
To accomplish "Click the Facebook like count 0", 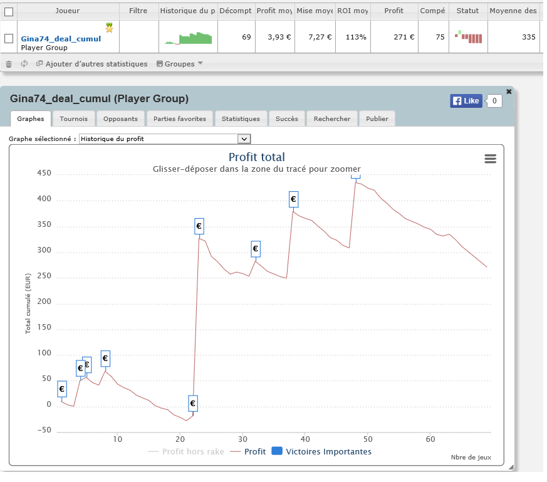I will tap(494, 101).
